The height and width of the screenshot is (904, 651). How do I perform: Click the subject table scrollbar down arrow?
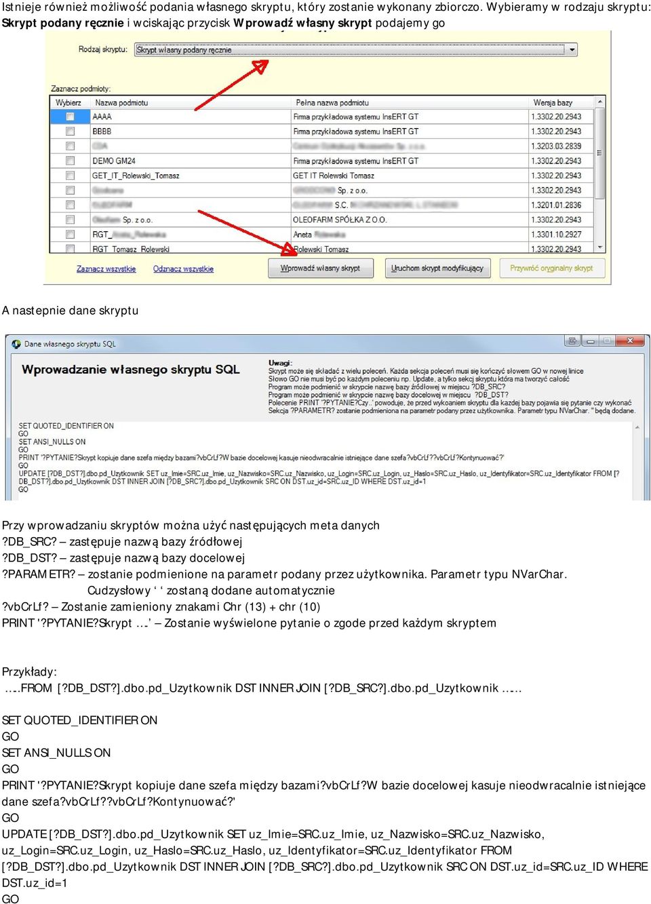click(x=599, y=248)
